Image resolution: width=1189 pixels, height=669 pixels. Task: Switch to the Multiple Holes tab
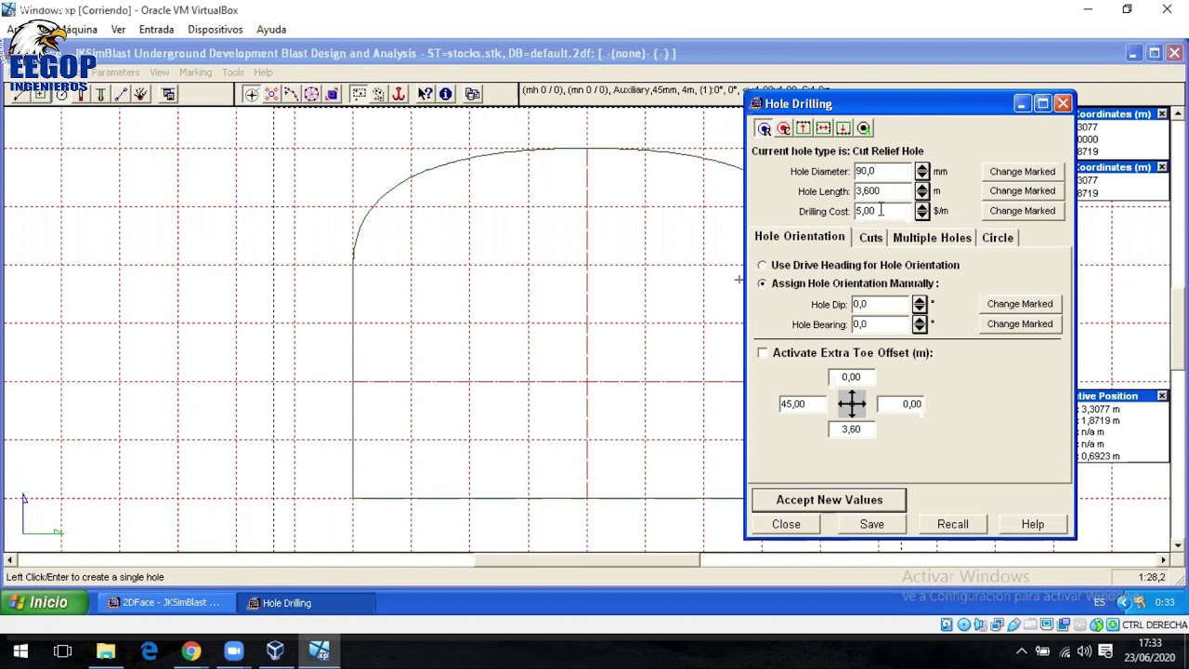(932, 238)
